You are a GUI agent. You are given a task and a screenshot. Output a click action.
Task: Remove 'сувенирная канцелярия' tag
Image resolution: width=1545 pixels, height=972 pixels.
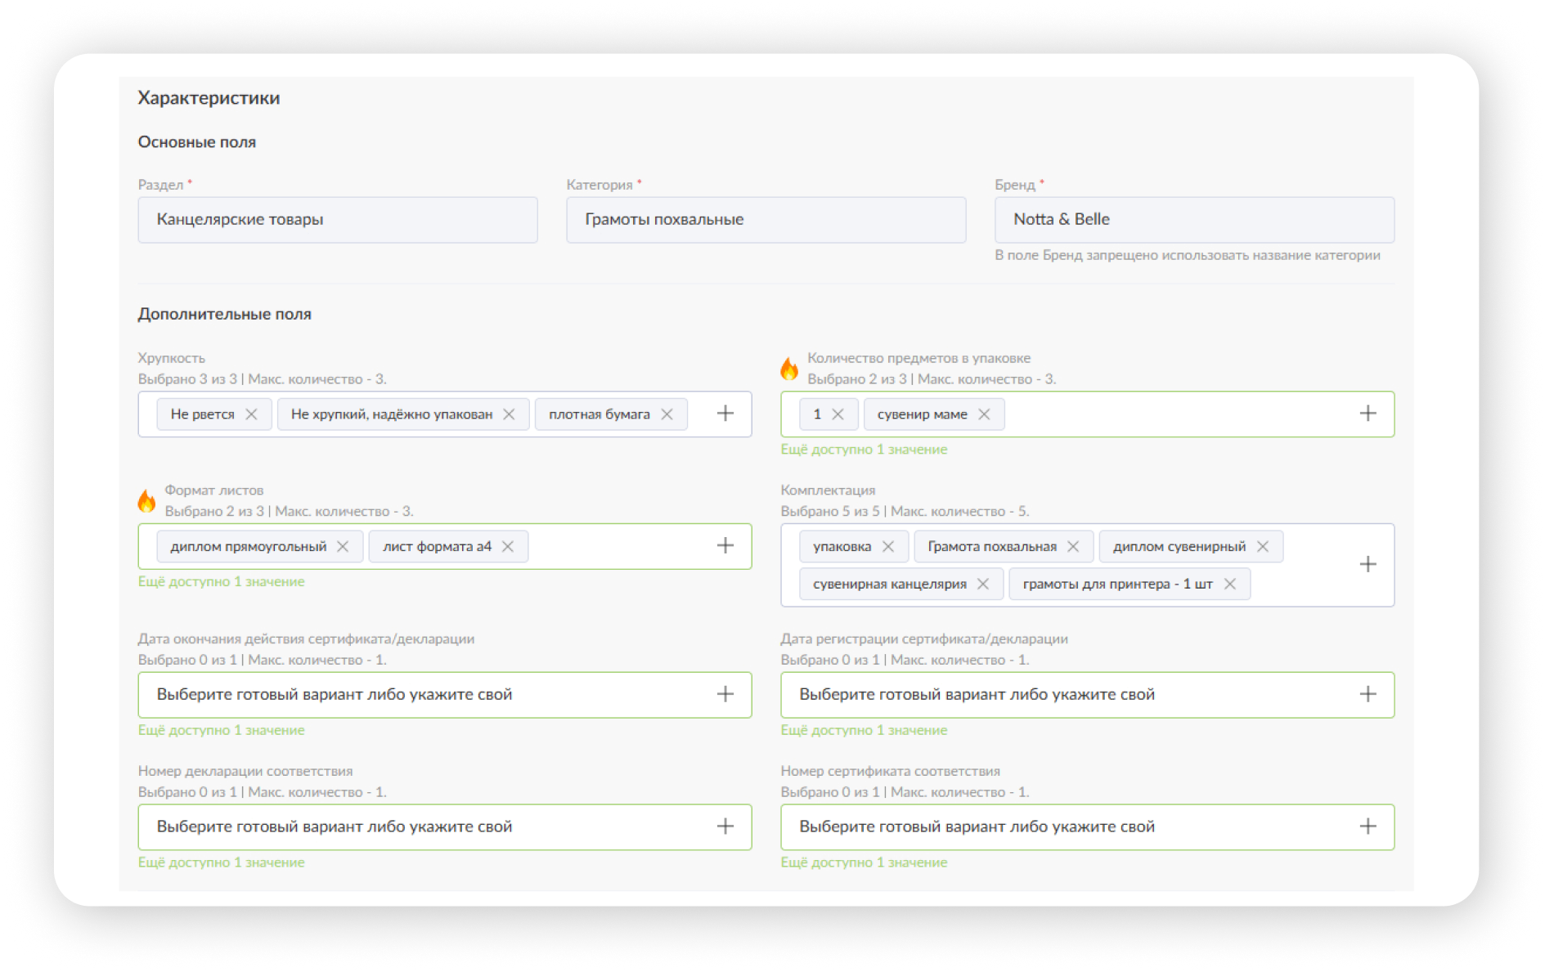pyautogui.click(x=983, y=584)
